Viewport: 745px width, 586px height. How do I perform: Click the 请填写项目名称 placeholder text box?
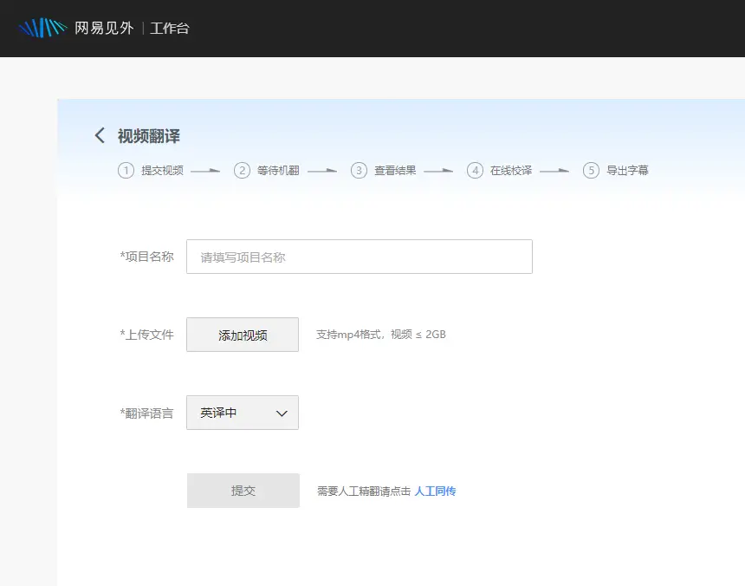pyautogui.click(x=360, y=256)
